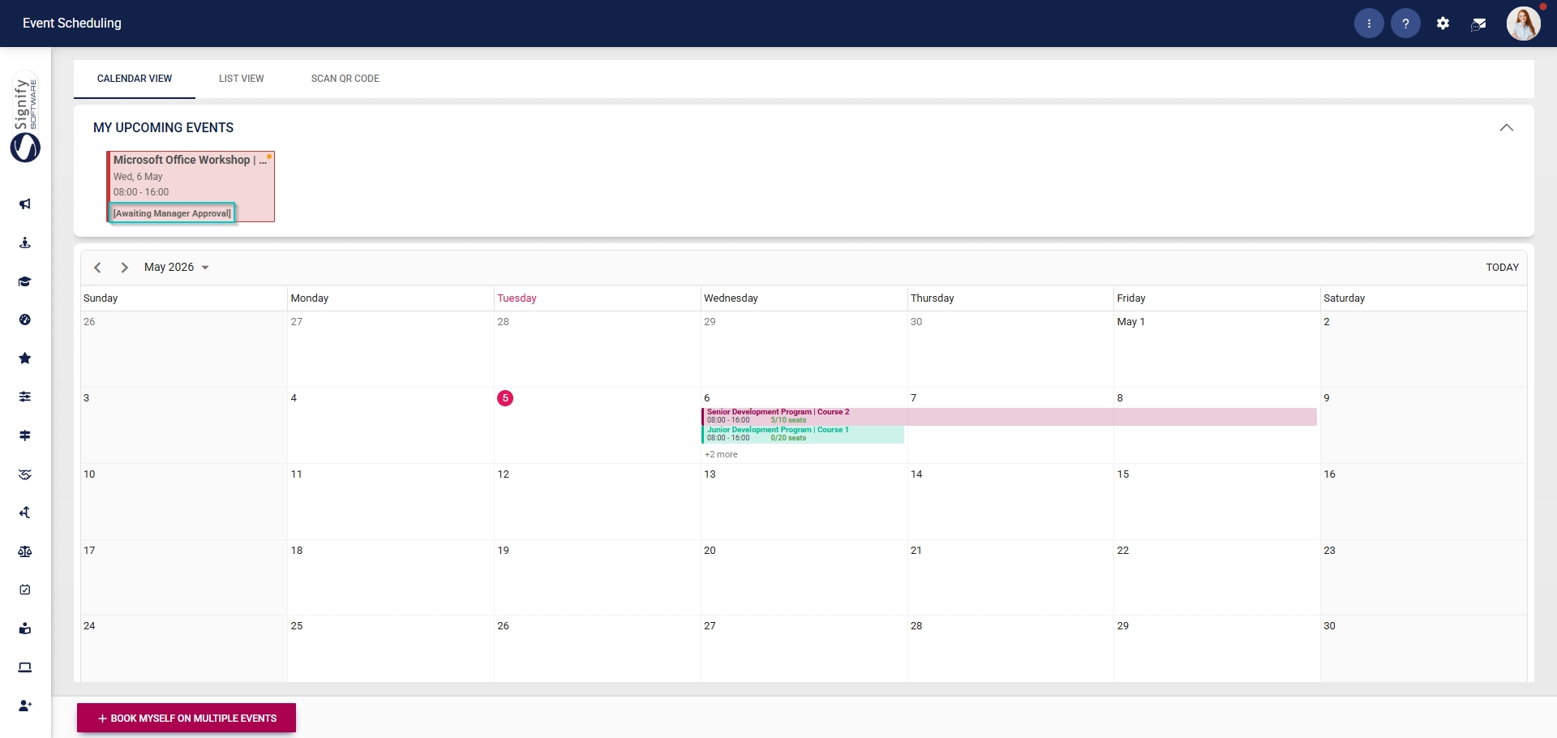Switch to List View tab

point(242,79)
